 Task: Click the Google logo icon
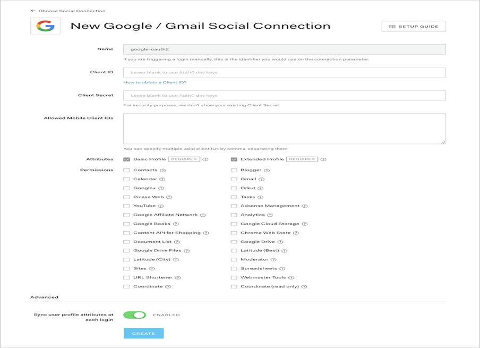pos(44,24)
